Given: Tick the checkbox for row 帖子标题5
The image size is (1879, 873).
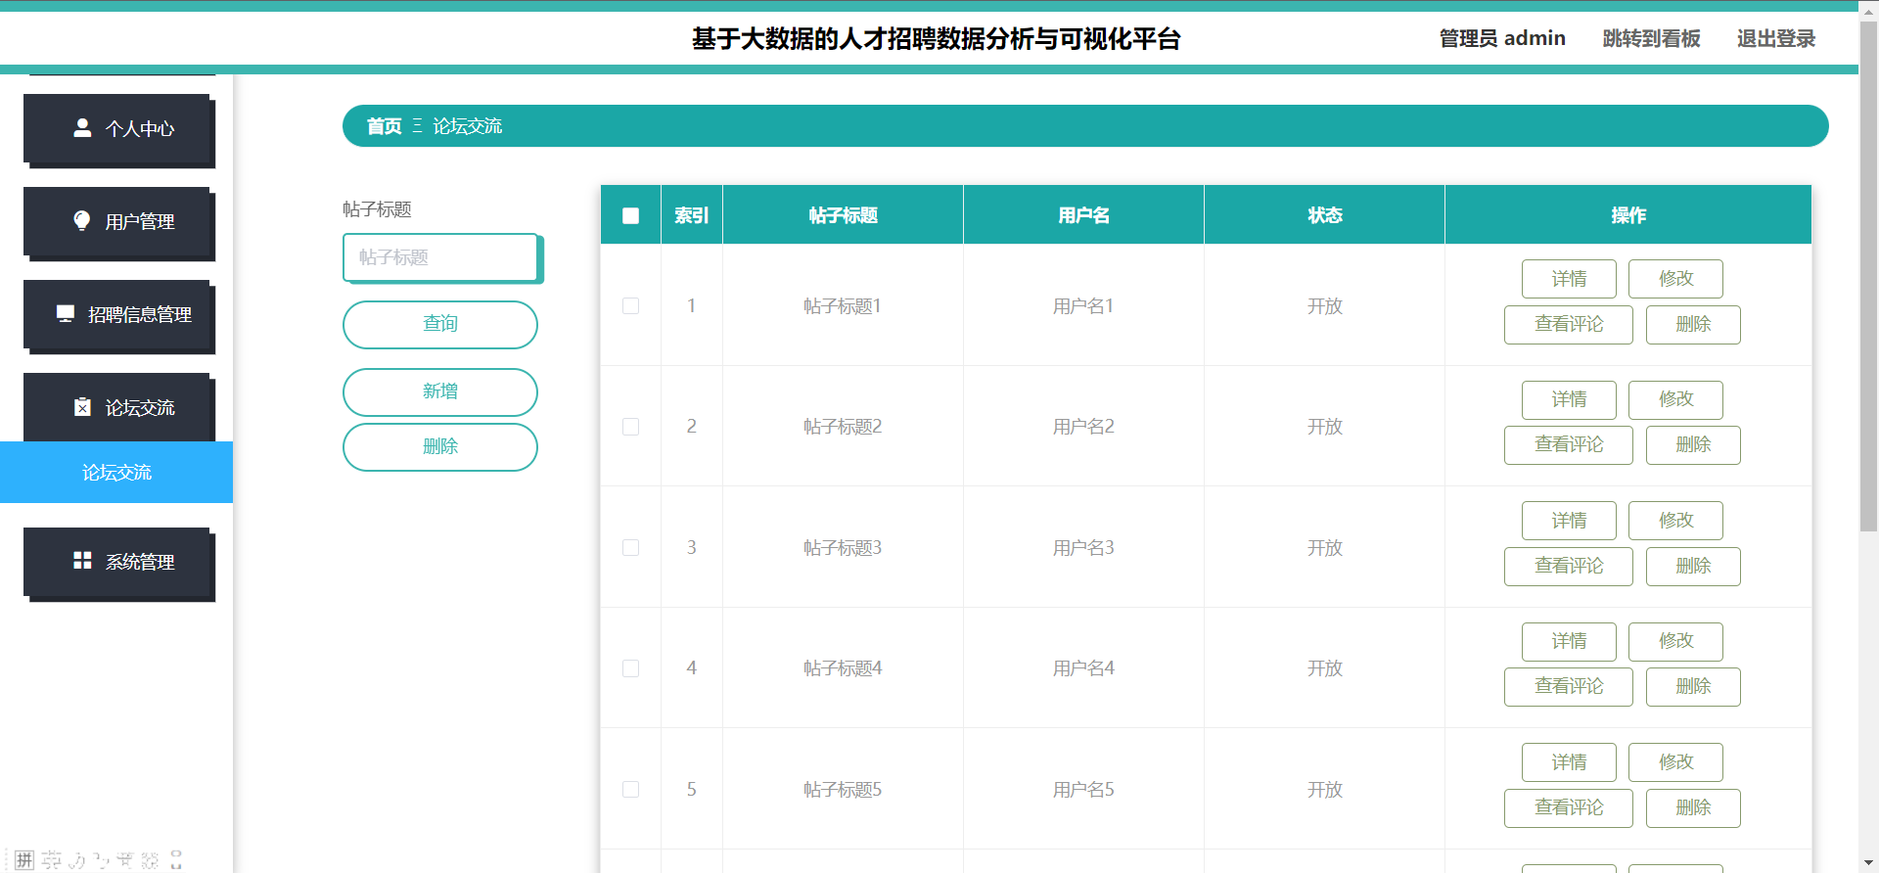Looking at the screenshot, I should [x=630, y=789].
